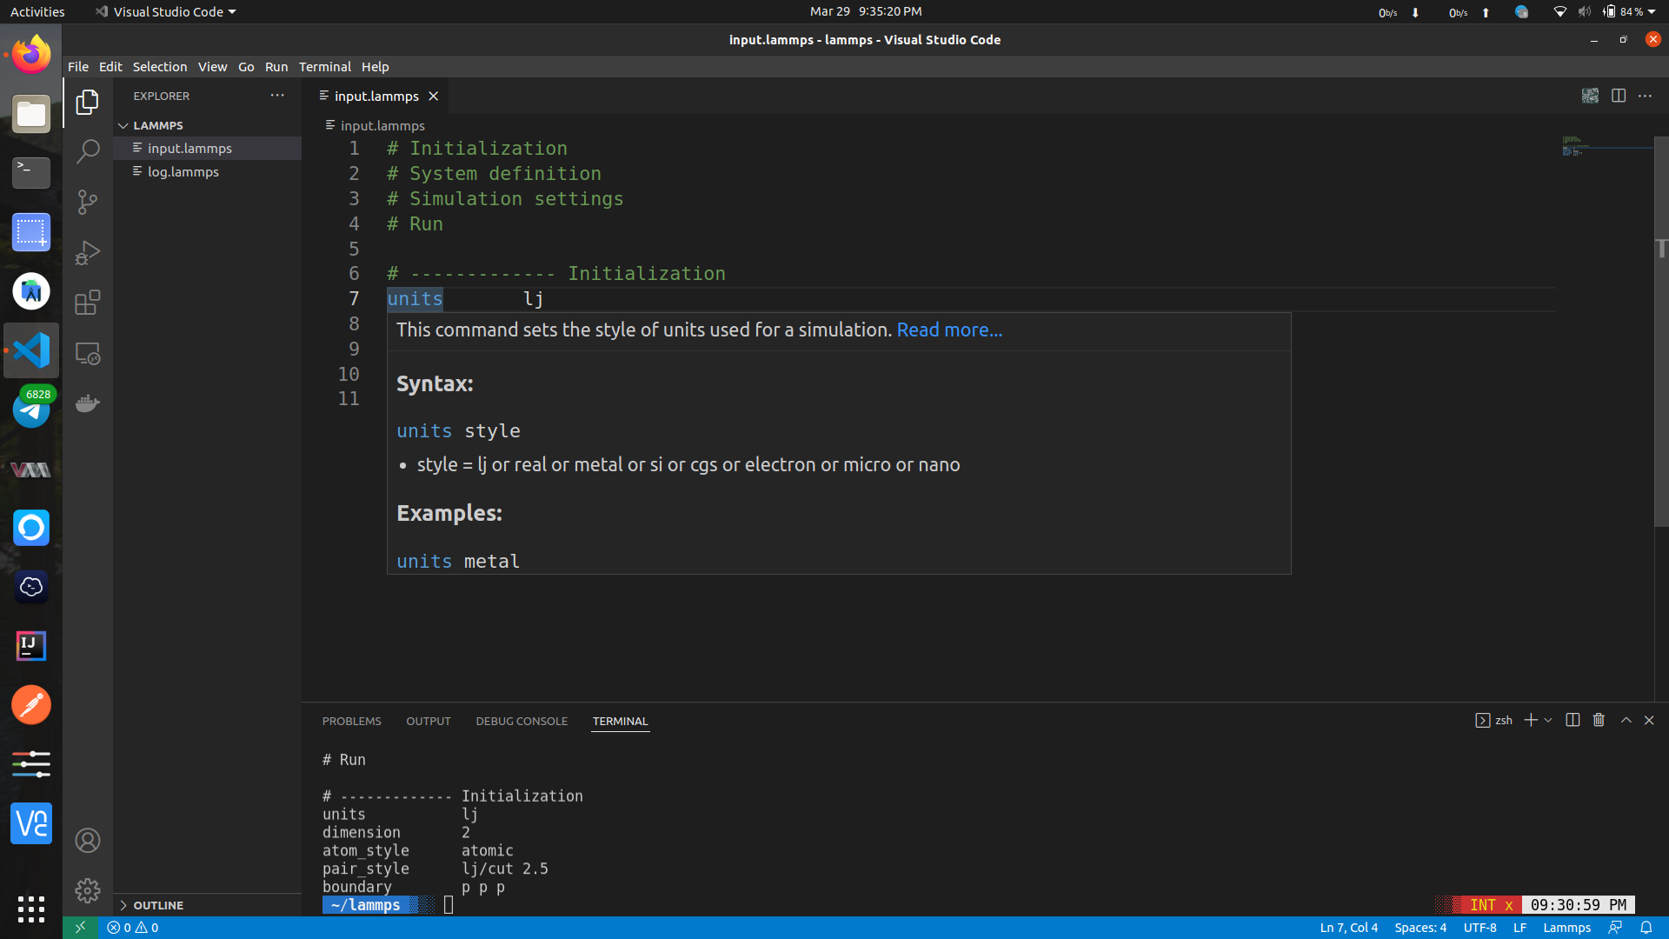Collapse the LAMMPS folder section
This screenshot has width=1669, height=939.
[208, 125]
